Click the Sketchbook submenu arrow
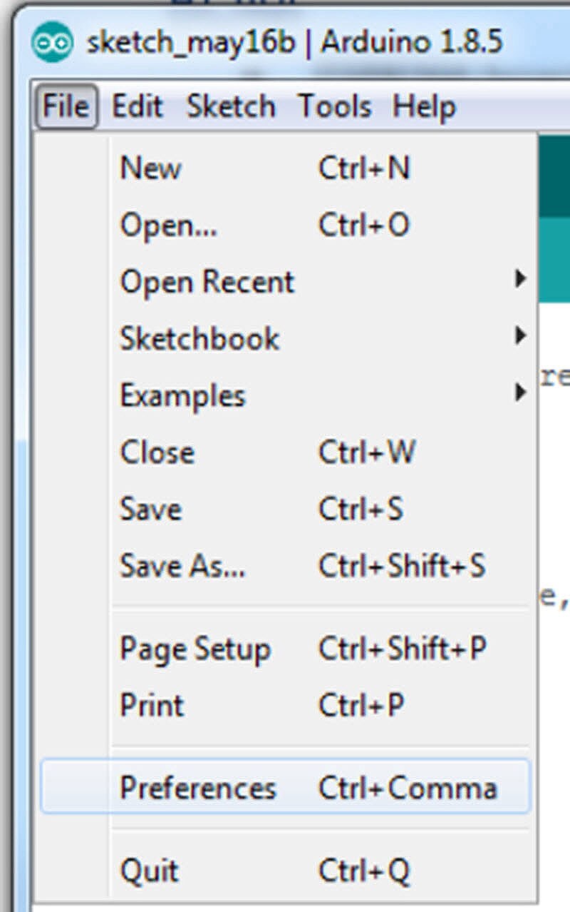The width and height of the screenshot is (570, 912). click(x=522, y=335)
